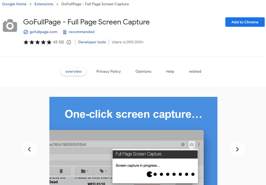Open the ratings info circle icon
266x185 pixels.
(x=69, y=42)
